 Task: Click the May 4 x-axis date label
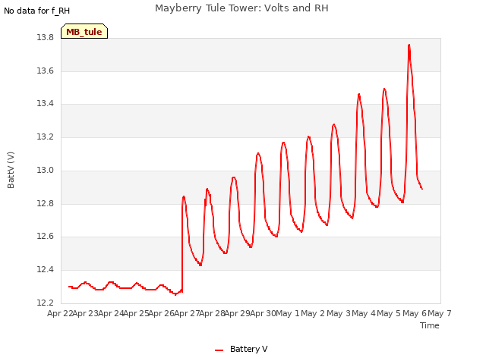pos(364,313)
